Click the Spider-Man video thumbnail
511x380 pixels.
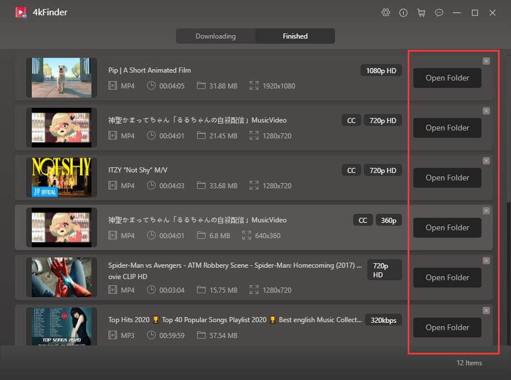pos(61,277)
